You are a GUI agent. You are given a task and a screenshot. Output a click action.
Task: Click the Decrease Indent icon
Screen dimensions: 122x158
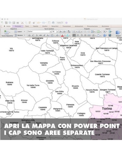pos(85,31)
